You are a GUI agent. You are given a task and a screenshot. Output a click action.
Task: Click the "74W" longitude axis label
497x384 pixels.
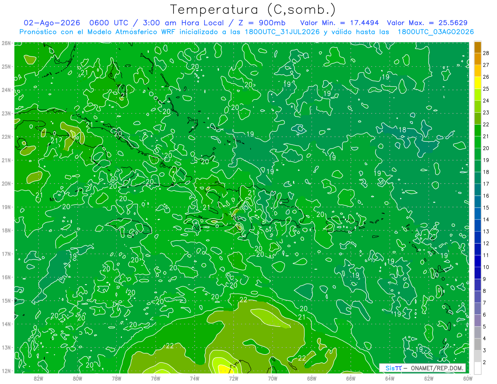tap(195, 378)
